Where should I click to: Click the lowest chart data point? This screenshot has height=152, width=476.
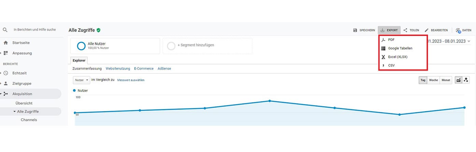coord(400,115)
